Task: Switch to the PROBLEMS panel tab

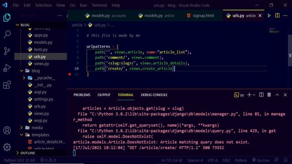Action: point(82,95)
